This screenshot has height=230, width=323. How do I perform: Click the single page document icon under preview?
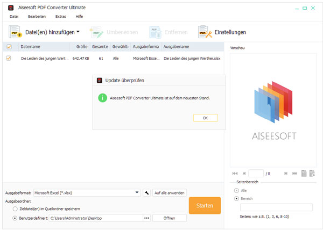304,173
